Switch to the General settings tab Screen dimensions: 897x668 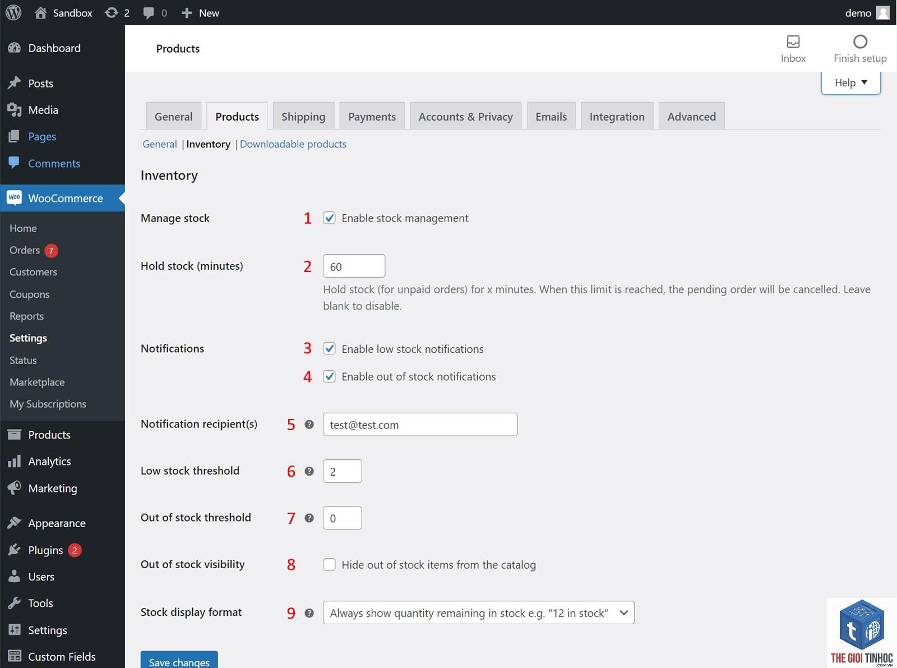pyautogui.click(x=174, y=116)
